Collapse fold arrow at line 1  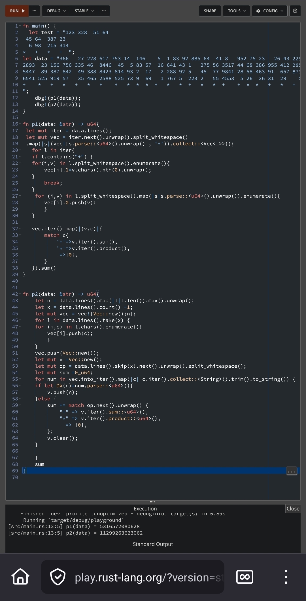click(x=20, y=26)
